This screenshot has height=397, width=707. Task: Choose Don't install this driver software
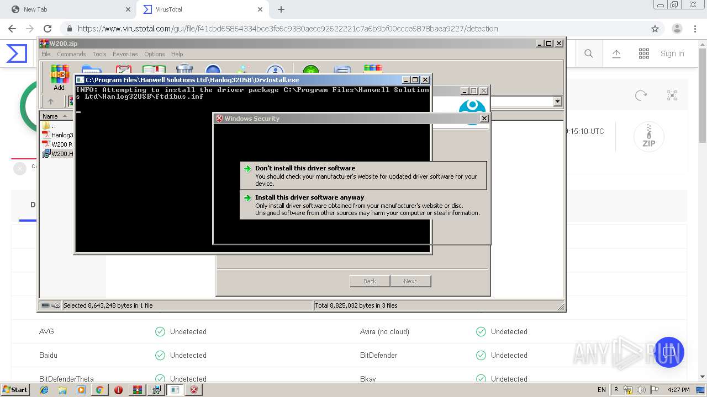click(363, 175)
